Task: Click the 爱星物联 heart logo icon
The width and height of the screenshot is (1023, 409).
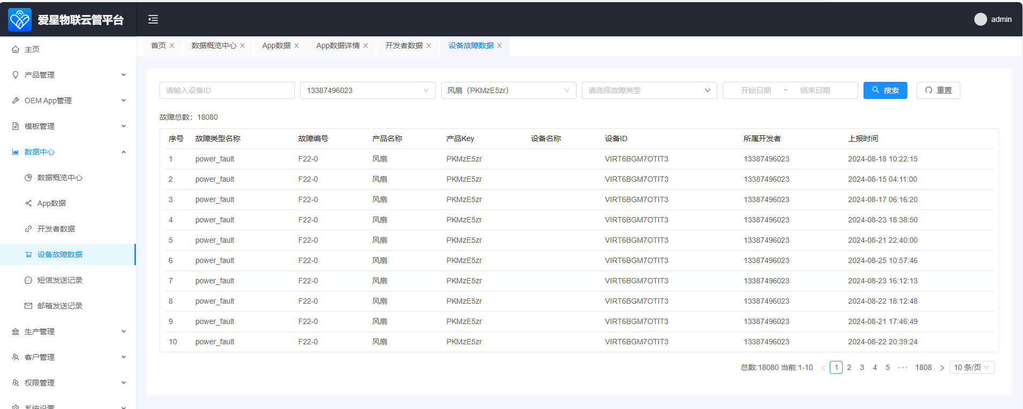Action: [20, 20]
